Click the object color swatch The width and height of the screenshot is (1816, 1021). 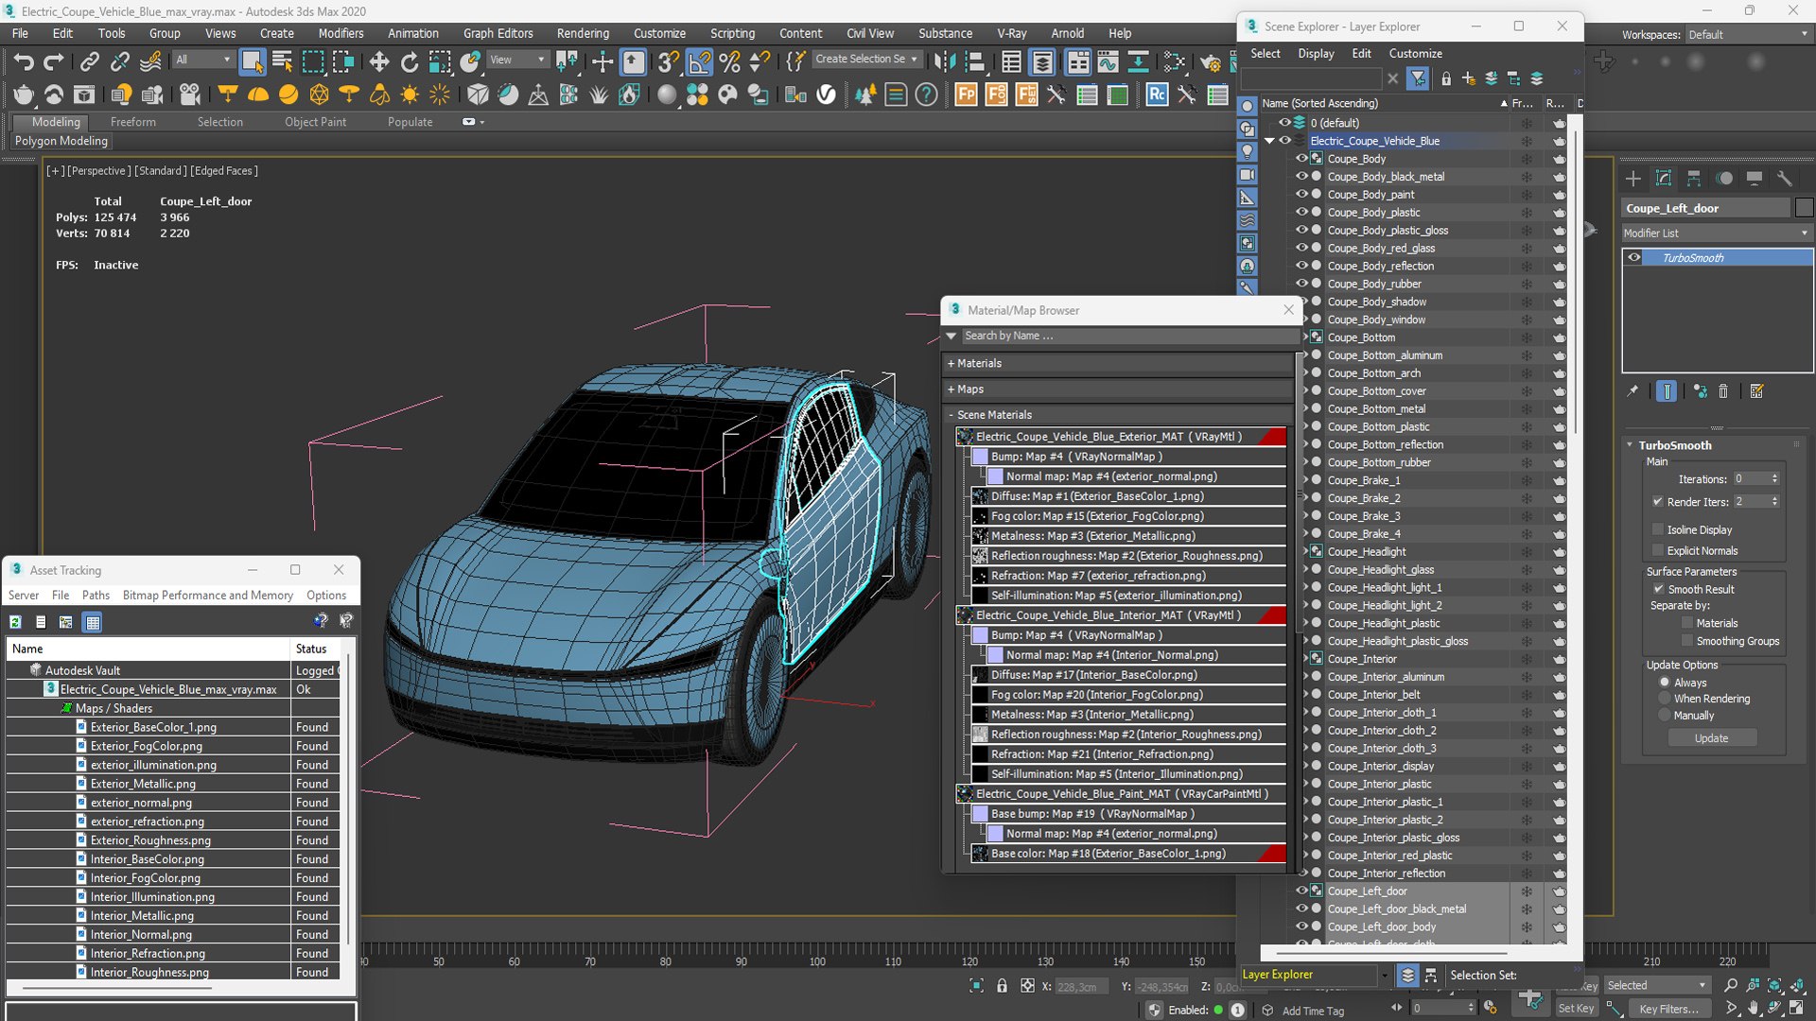1804,208
